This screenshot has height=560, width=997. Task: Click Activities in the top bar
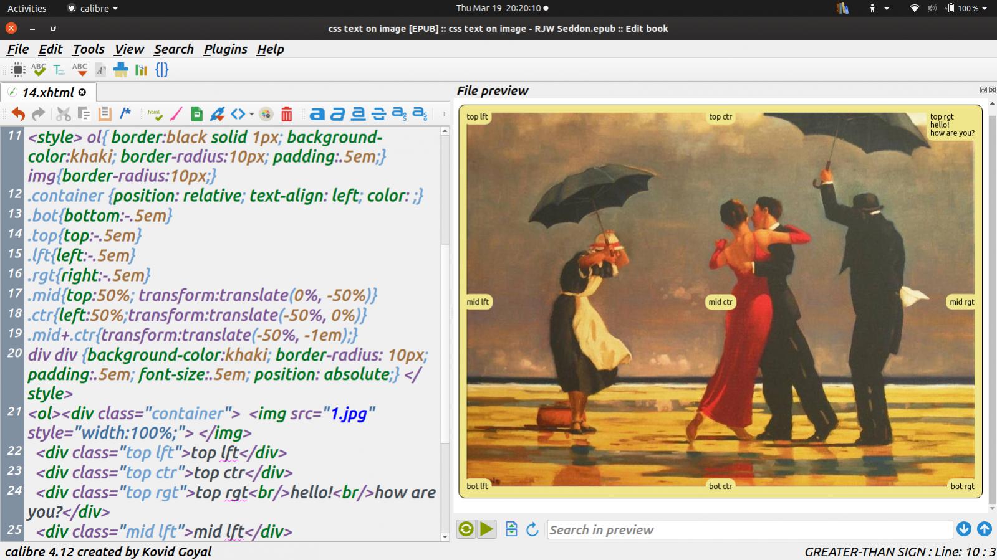(x=27, y=8)
